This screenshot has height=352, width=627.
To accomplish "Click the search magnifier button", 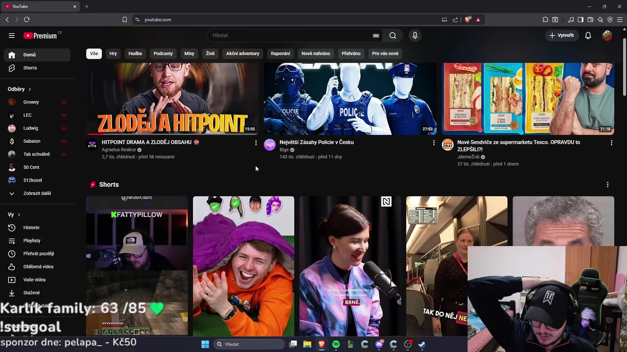I will coord(393,35).
